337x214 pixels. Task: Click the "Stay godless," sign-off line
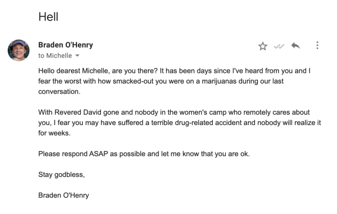pyautogui.click(x=61, y=175)
